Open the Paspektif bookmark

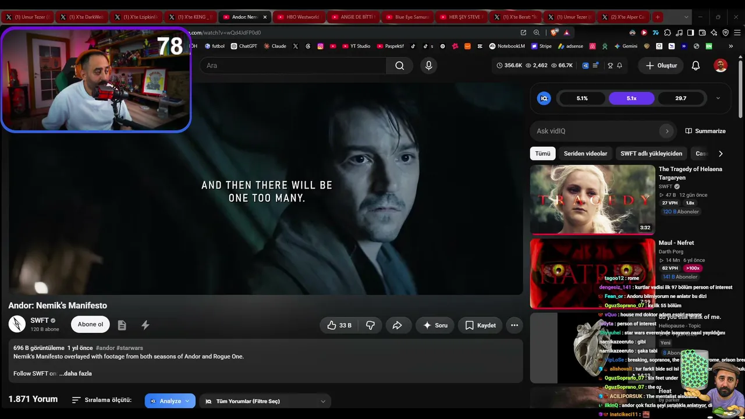click(391, 46)
